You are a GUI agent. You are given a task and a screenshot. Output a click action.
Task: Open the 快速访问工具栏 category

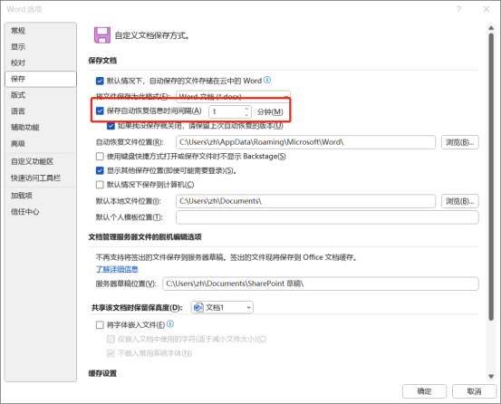click(x=41, y=178)
